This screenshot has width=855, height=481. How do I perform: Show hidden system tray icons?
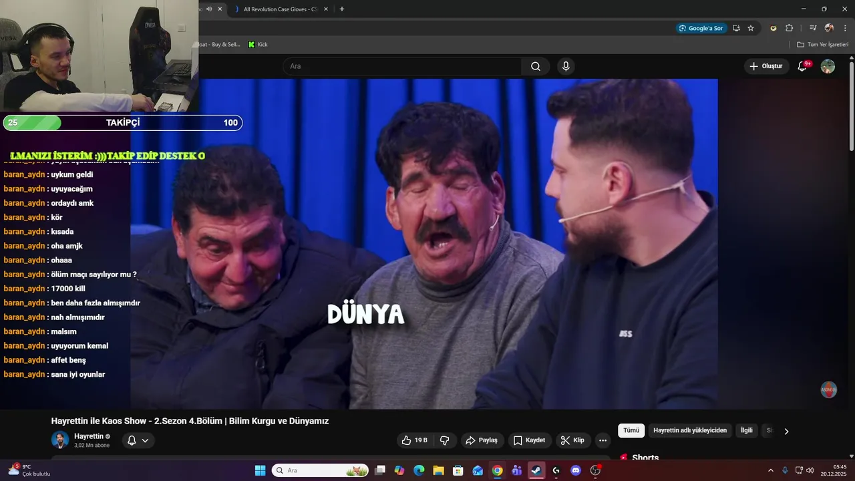coord(770,470)
